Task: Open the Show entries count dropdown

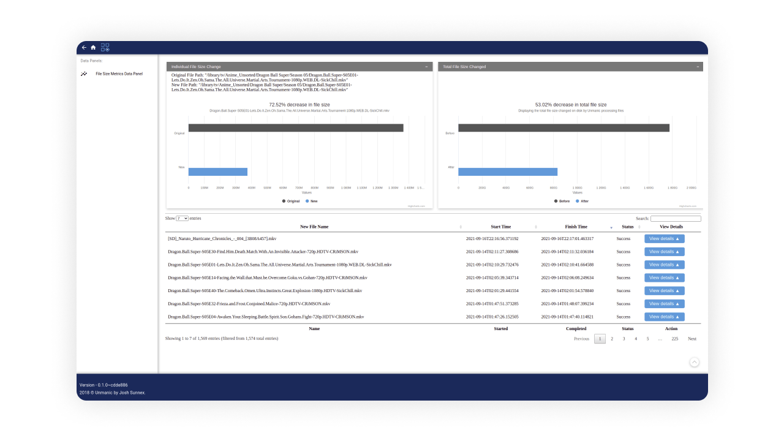Action: pyautogui.click(x=182, y=219)
